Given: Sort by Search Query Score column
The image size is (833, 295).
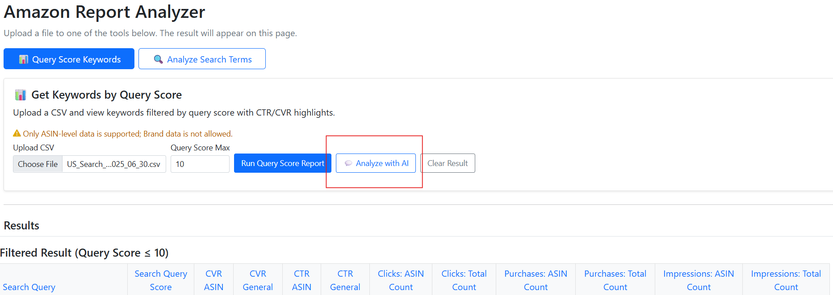Looking at the screenshot, I should [161, 280].
